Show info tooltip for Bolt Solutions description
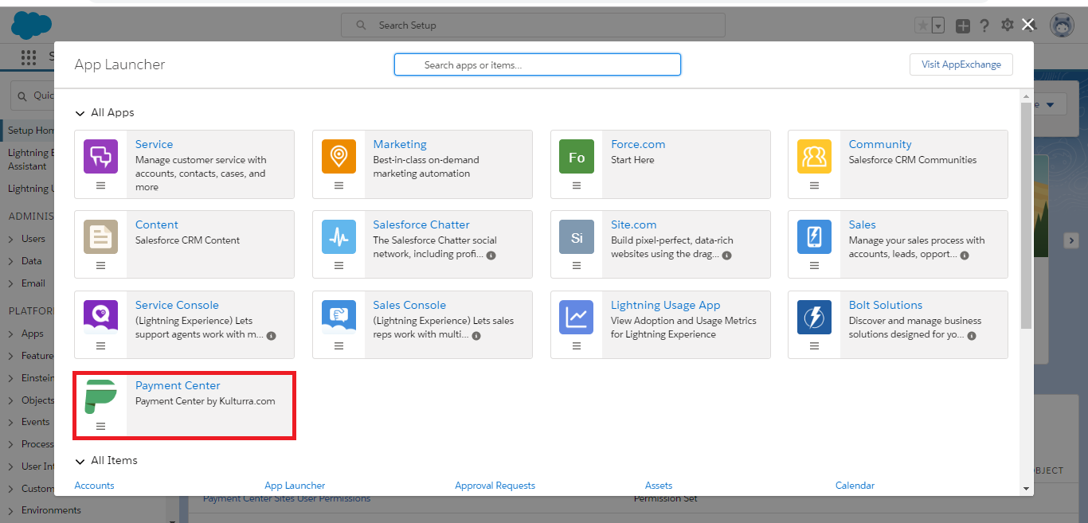 973,336
